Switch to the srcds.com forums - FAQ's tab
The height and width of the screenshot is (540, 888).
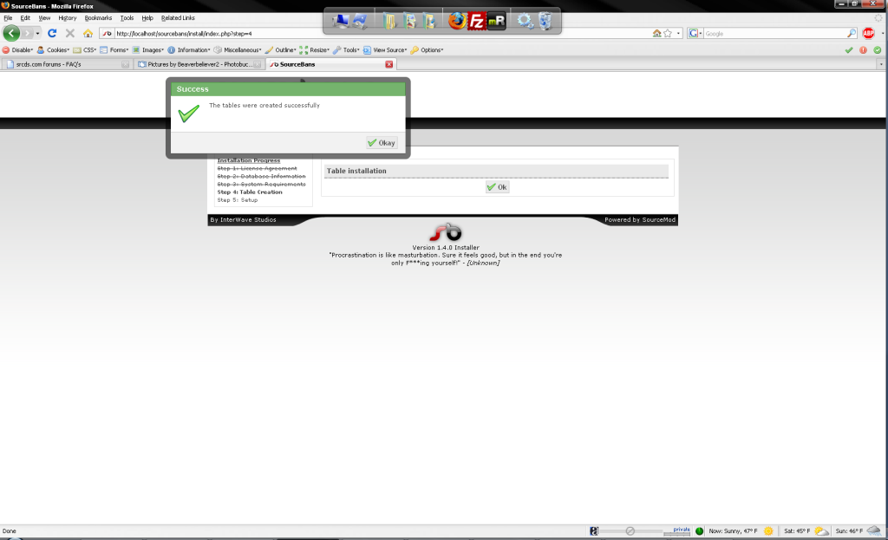[x=67, y=64]
